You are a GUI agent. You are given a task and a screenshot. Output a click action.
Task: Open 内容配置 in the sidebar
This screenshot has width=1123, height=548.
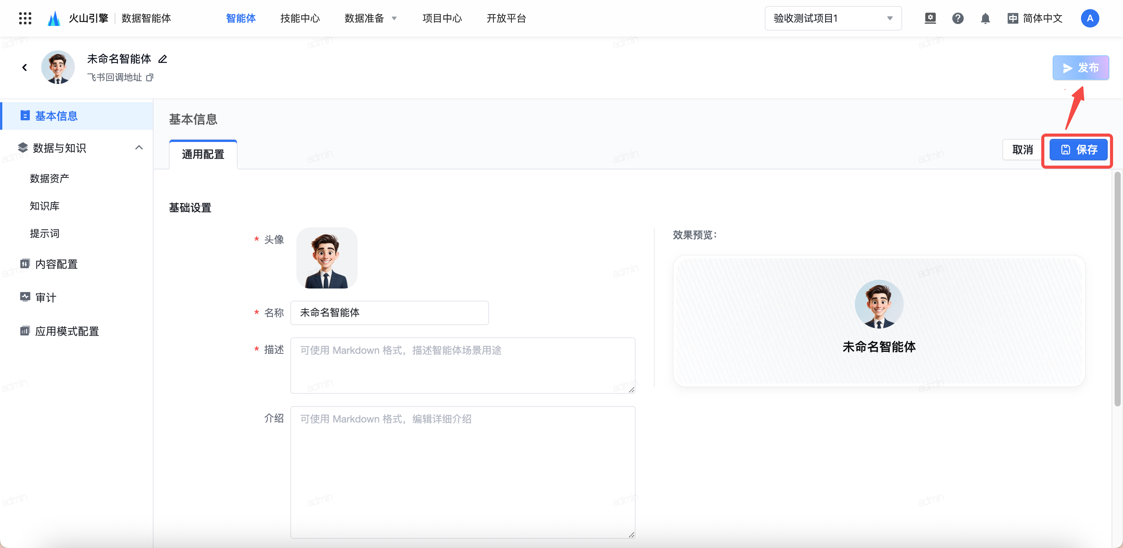coord(56,264)
